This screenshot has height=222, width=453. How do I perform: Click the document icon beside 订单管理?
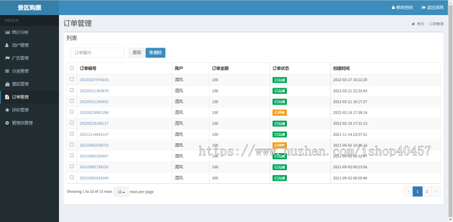pyautogui.click(x=7, y=97)
